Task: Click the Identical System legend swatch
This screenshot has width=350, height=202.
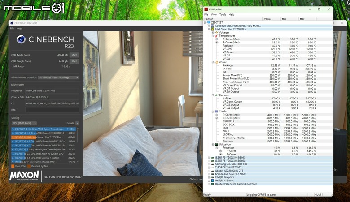Action: (29, 166)
